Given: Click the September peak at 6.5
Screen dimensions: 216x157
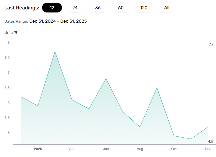Looking at the screenshot, I should [x=157, y=88].
